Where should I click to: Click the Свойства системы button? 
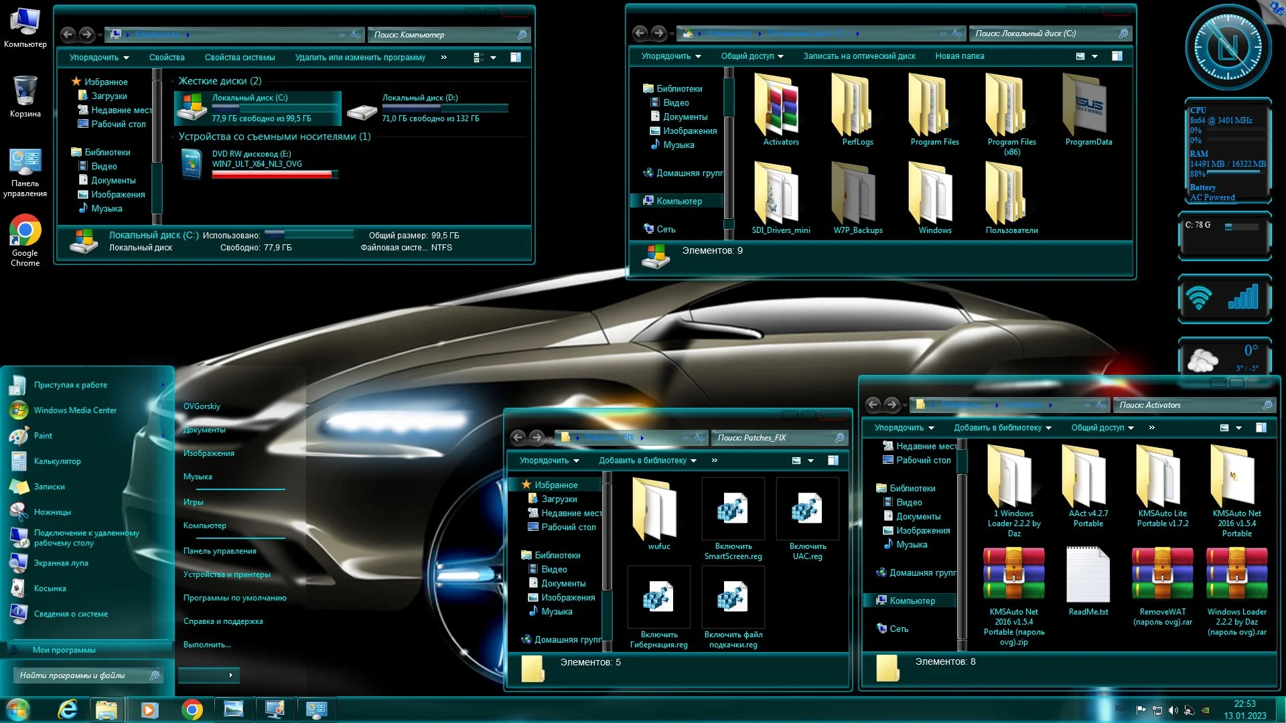(239, 58)
